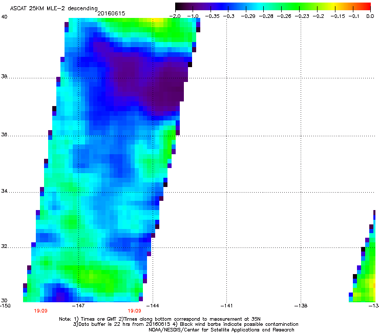Click the longitude label -150
Screen dimensions: 379x333
pyautogui.click(x=5, y=306)
